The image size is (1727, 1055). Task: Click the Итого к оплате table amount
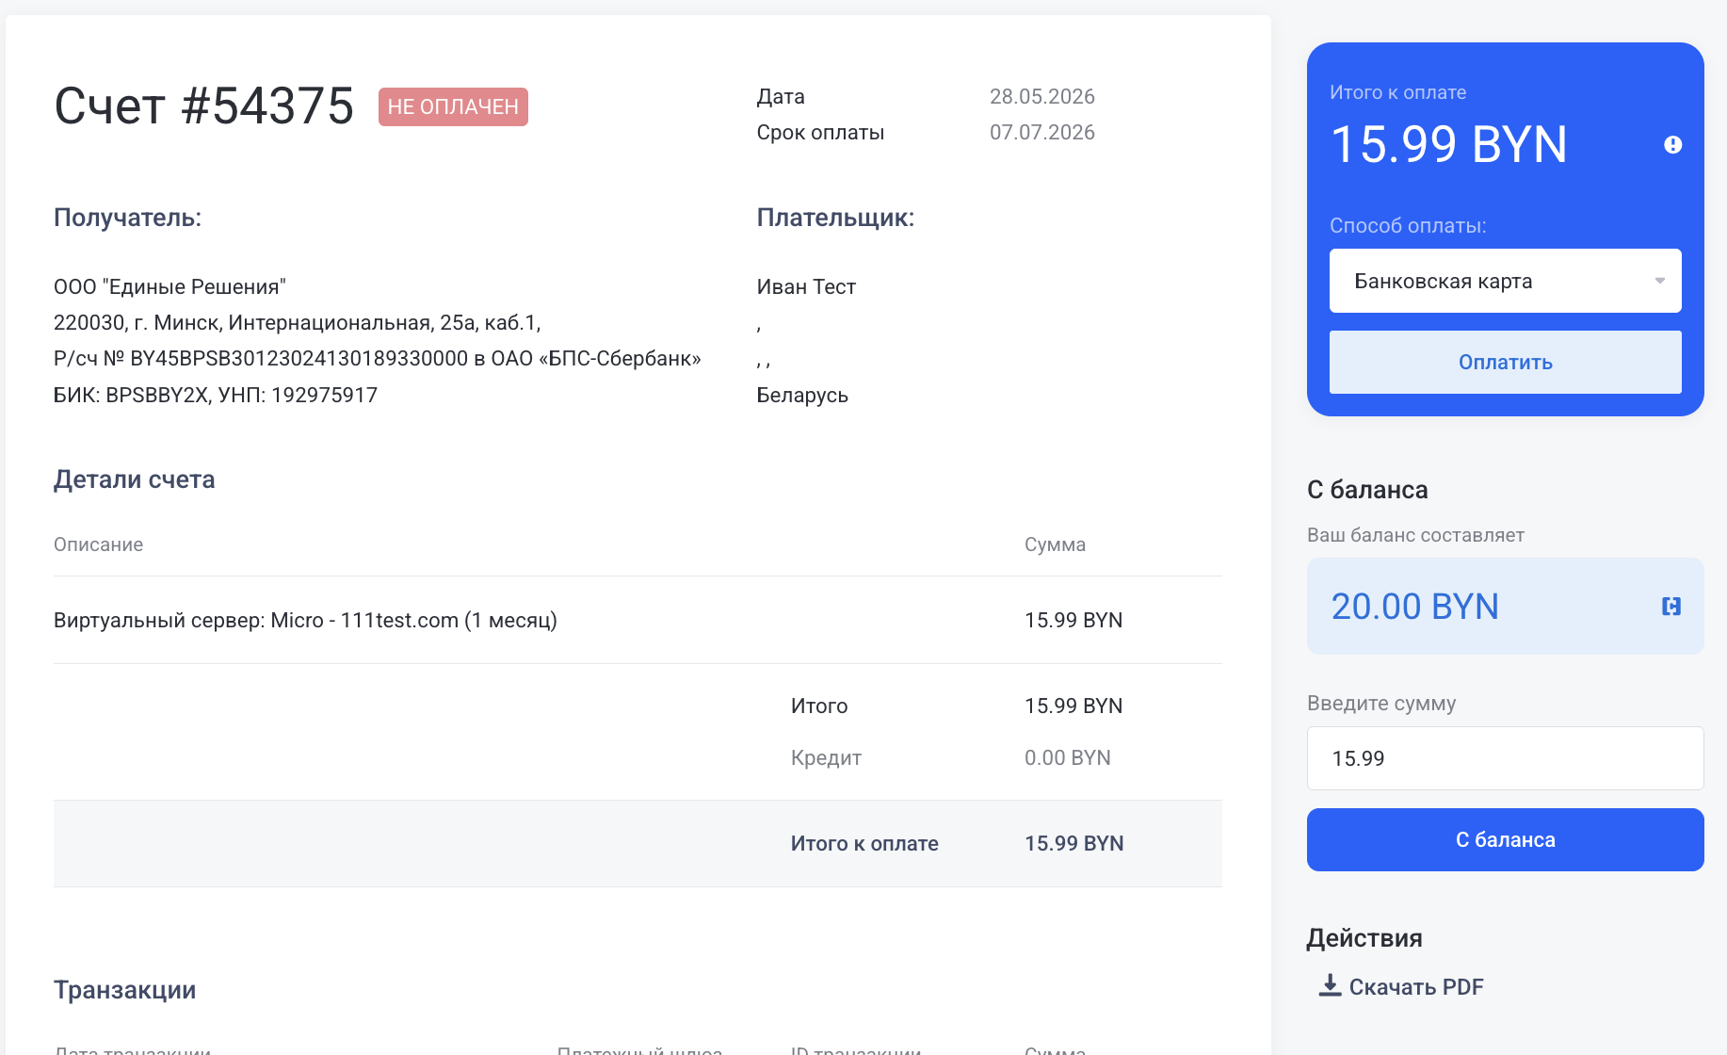(1074, 843)
